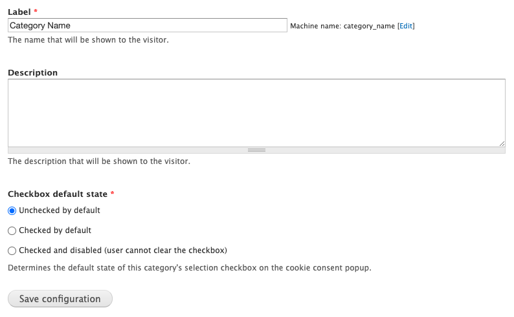Click the grippie bar below Description box

[256, 150]
